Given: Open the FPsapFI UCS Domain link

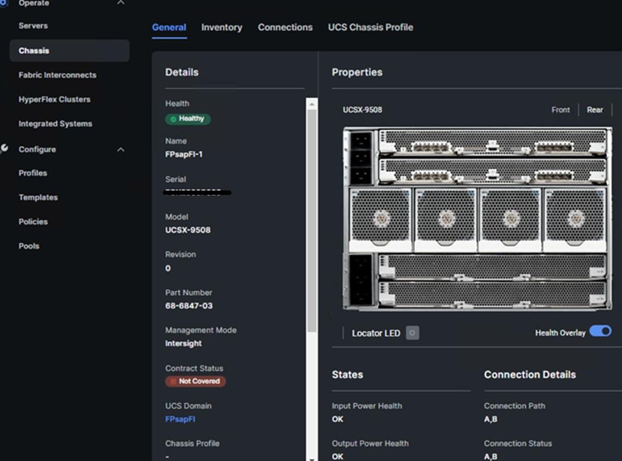Looking at the screenshot, I should point(180,419).
